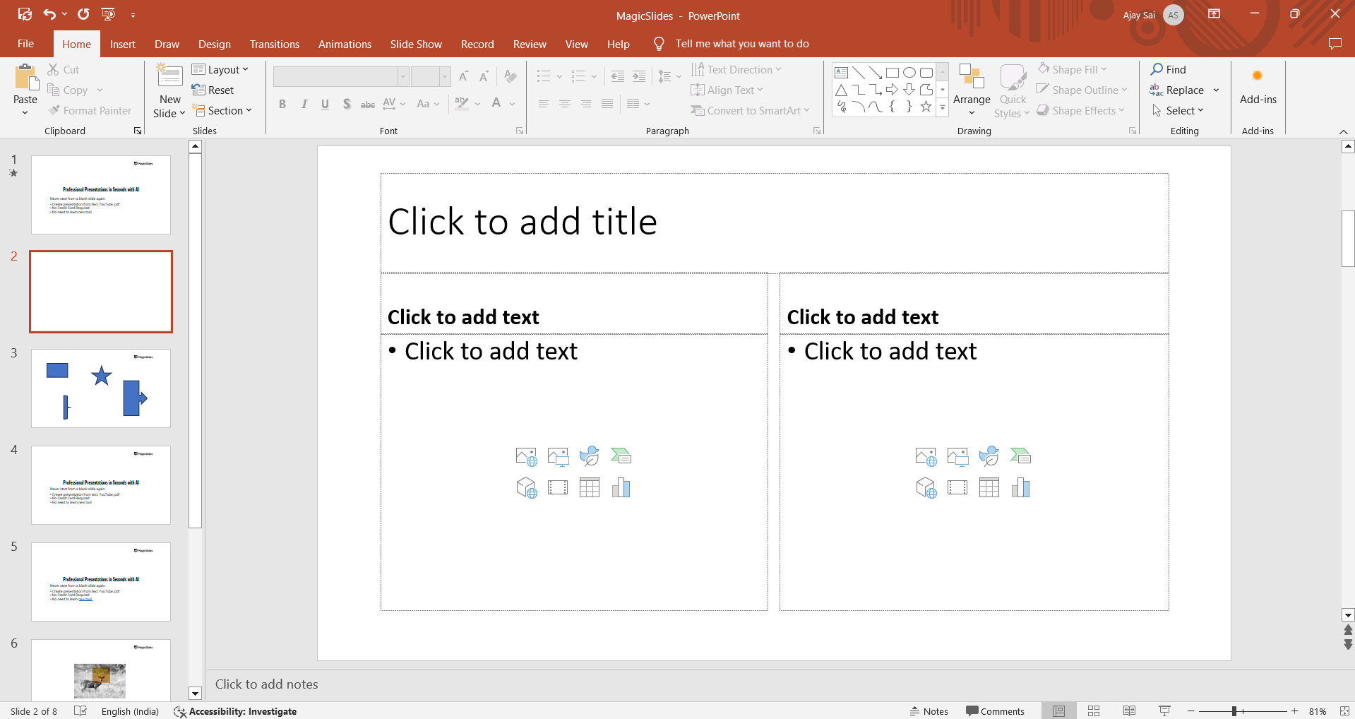The height and width of the screenshot is (719, 1355).
Task: Toggle the Notes pane in status bar
Action: 929,711
